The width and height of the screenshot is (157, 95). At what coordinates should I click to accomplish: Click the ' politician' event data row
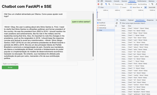(x=136, y=94)
